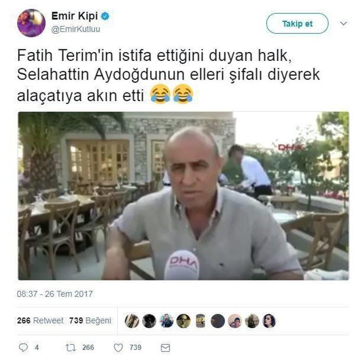Viewport: 364px width, 363px height.
Task: Open the third liker's avatar
Action: pos(166,321)
